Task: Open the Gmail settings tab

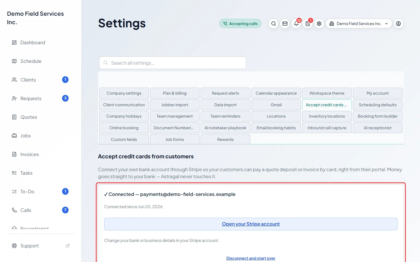Action: (x=276, y=105)
